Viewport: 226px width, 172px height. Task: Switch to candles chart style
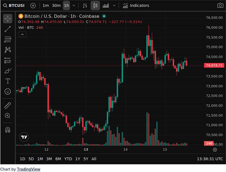(95, 6)
